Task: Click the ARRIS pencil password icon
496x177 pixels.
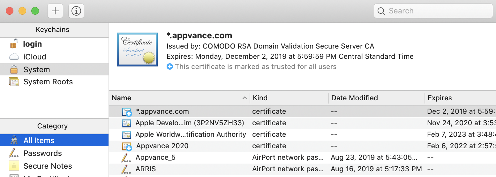Action: tap(126, 169)
